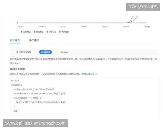Click the 'else {' code line
The image size is (163, 130).
(16, 111)
